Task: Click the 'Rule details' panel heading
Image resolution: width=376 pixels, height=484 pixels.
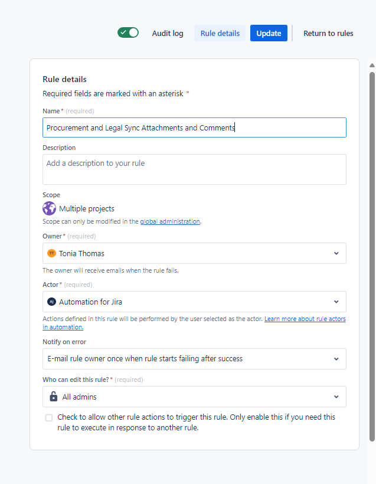Action: click(x=64, y=79)
